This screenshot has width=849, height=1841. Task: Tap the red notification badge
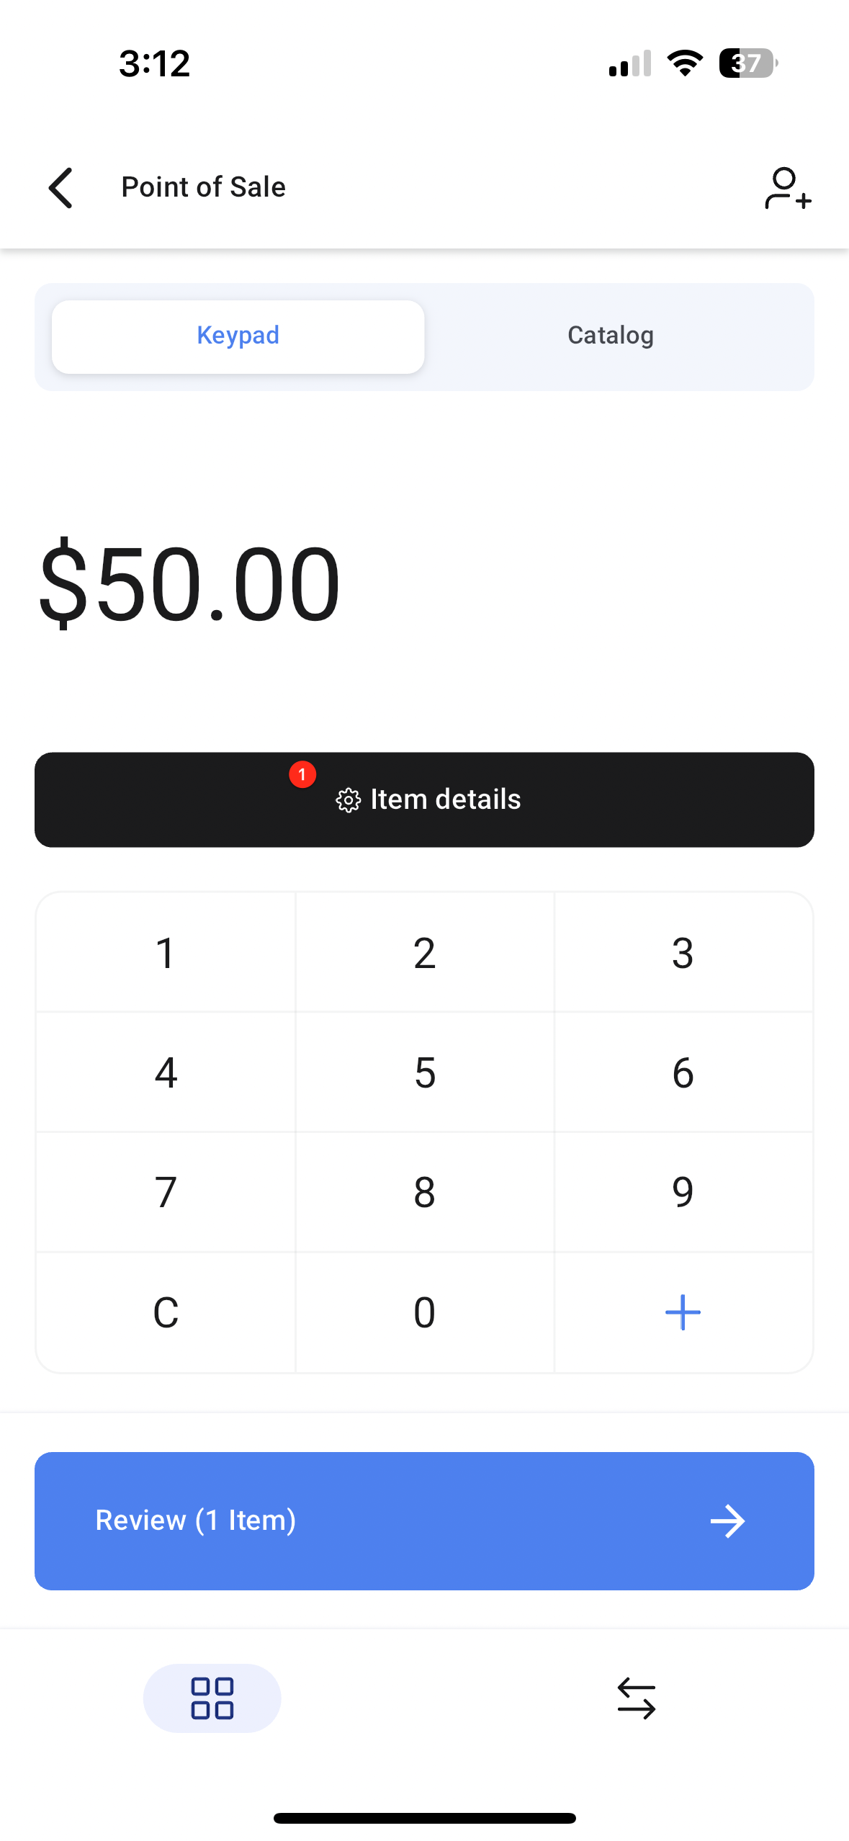[x=302, y=775]
